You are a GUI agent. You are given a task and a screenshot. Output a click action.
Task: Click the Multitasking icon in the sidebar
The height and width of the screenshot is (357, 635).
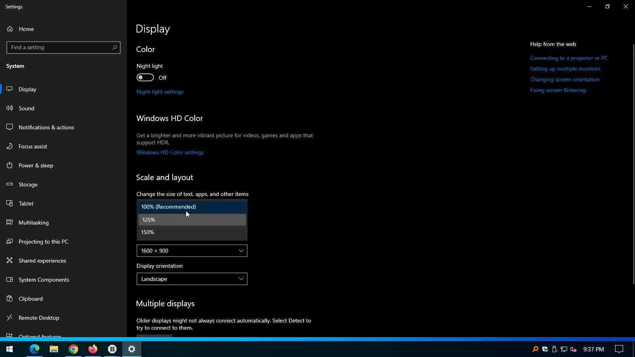10,223
